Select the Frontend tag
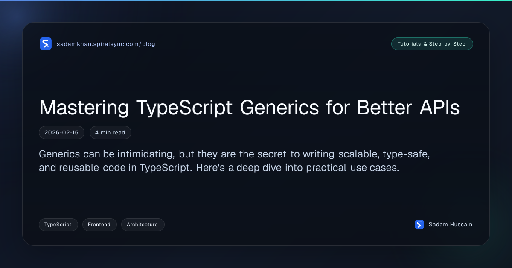Image resolution: width=512 pixels, height=268 pixels. (99, 225)
